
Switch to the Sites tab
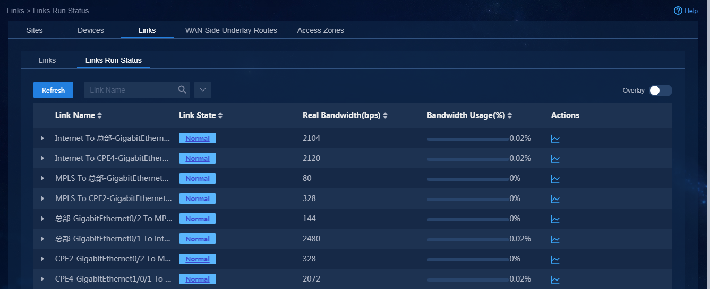click(35, 30)
